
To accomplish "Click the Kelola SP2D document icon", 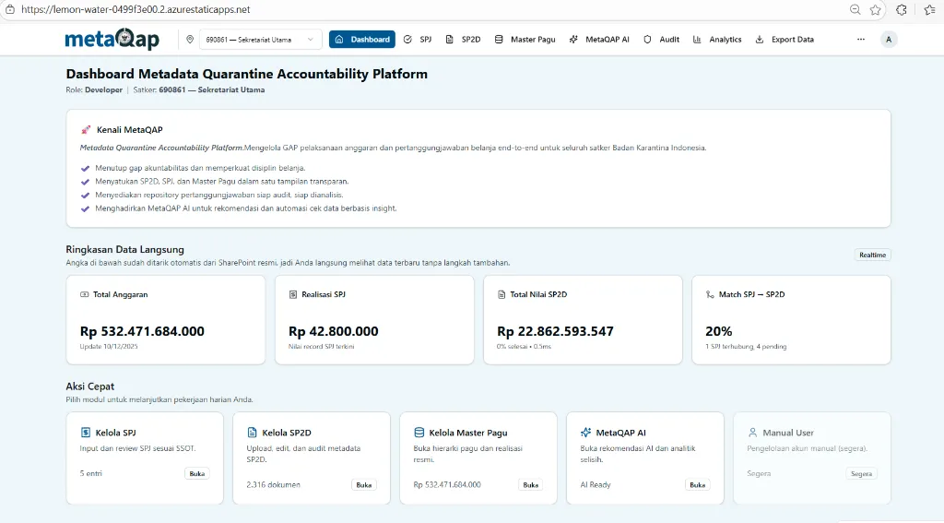I will 252,432.
